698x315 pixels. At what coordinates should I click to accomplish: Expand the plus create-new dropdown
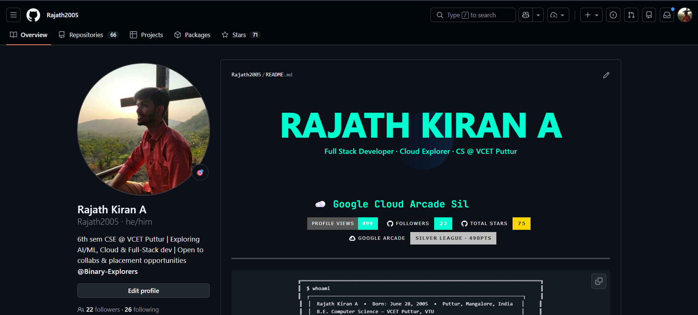591,15
